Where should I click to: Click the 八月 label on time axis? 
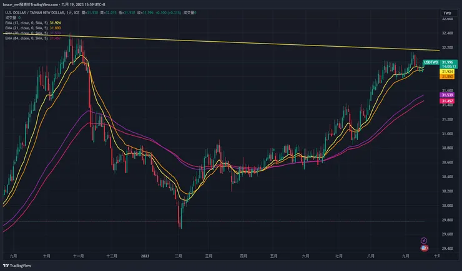click(371, 256)
